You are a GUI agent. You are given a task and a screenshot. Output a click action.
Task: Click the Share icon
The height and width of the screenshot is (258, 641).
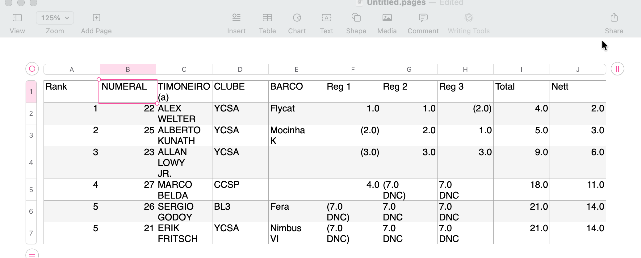click(614, 18)
